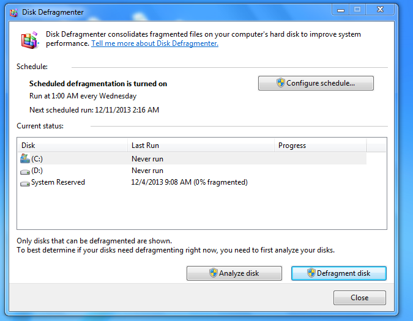
Task: Click shield icon on Configure schedule button
Action: 280,83
